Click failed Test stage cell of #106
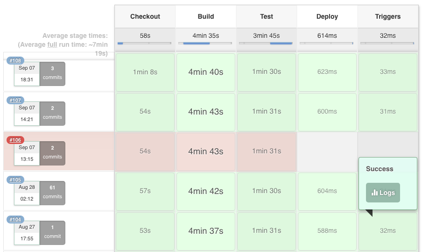Image resolution: width=422 pixels, height=252 pixels. click(267, 151)
